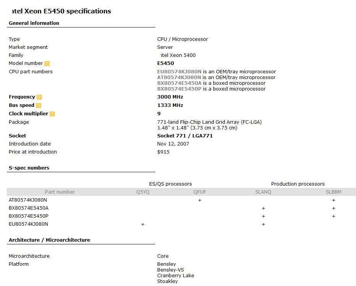Open EU80574KJ080N link in CPU part numbers list

pyautogui.click(x=179, y=72)
